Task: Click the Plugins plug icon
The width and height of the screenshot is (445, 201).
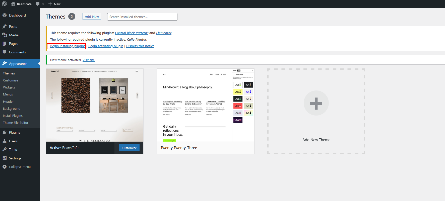Action: [x=5, y=132]
